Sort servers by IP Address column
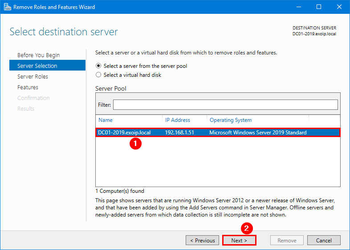Viewport: 350px width, 250px height. point(178,120)
